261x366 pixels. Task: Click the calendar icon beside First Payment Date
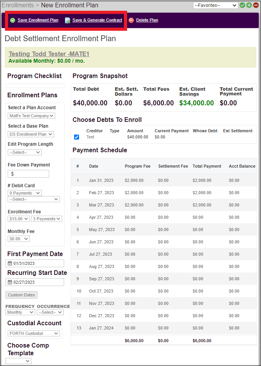(10, 263)
